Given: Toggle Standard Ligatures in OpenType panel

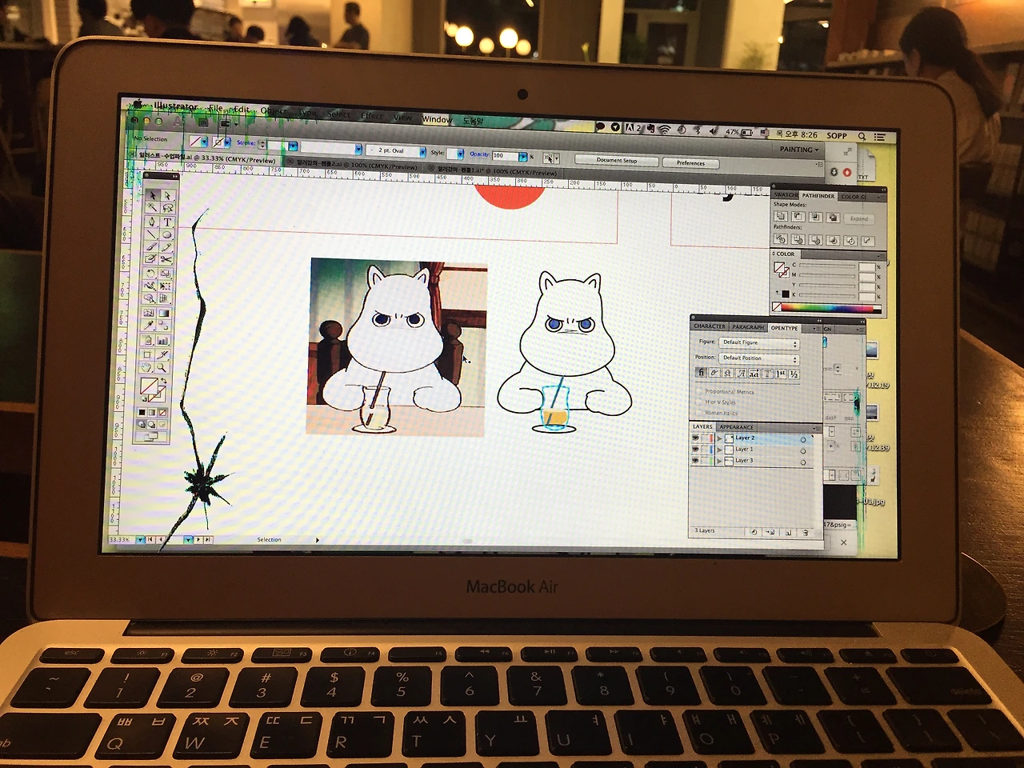Looking at the screenshot, I should point(702,373).
